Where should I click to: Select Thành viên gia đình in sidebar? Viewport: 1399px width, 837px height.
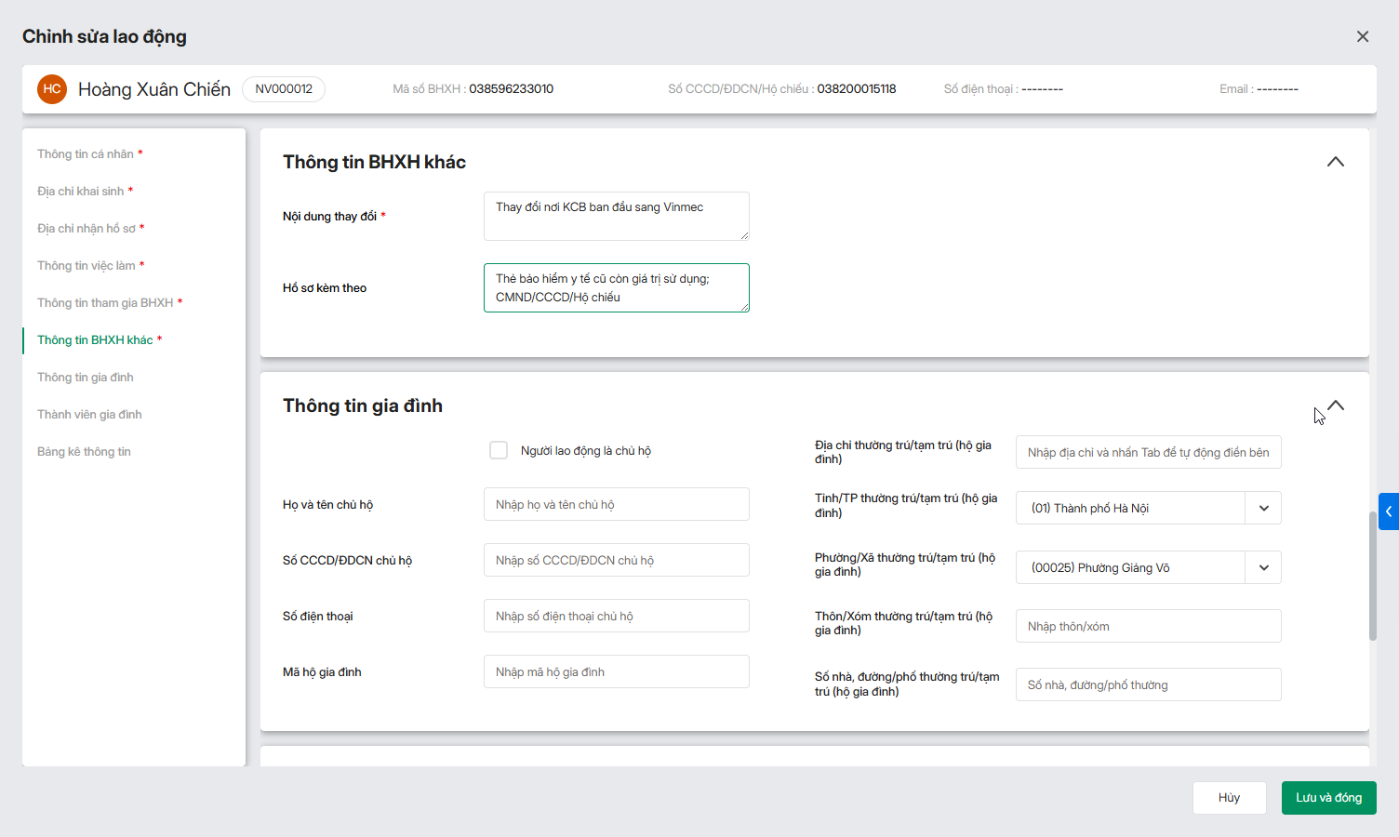pyautogui.click(x=89, y=415)
